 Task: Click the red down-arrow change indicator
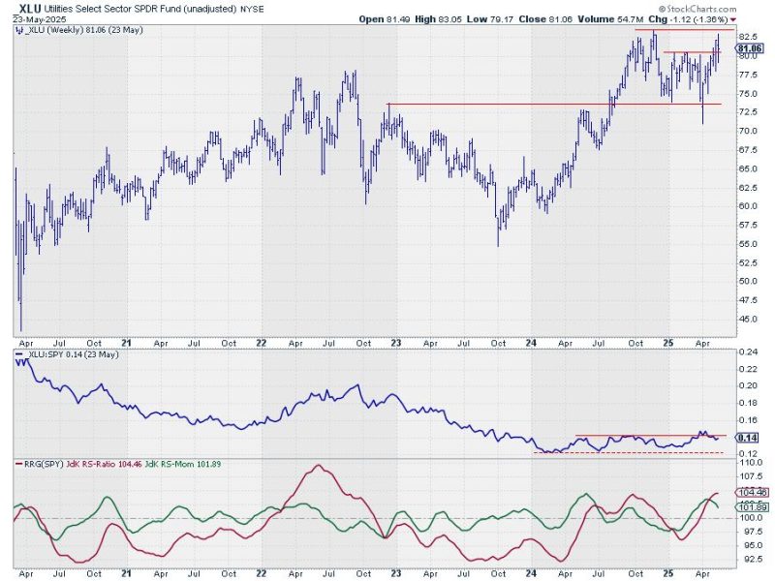coord(732,19)
